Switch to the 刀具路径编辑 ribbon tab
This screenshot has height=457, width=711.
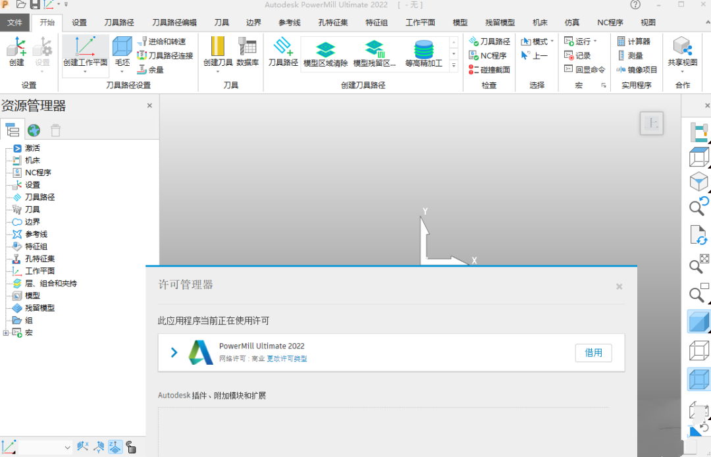(174, 22)
